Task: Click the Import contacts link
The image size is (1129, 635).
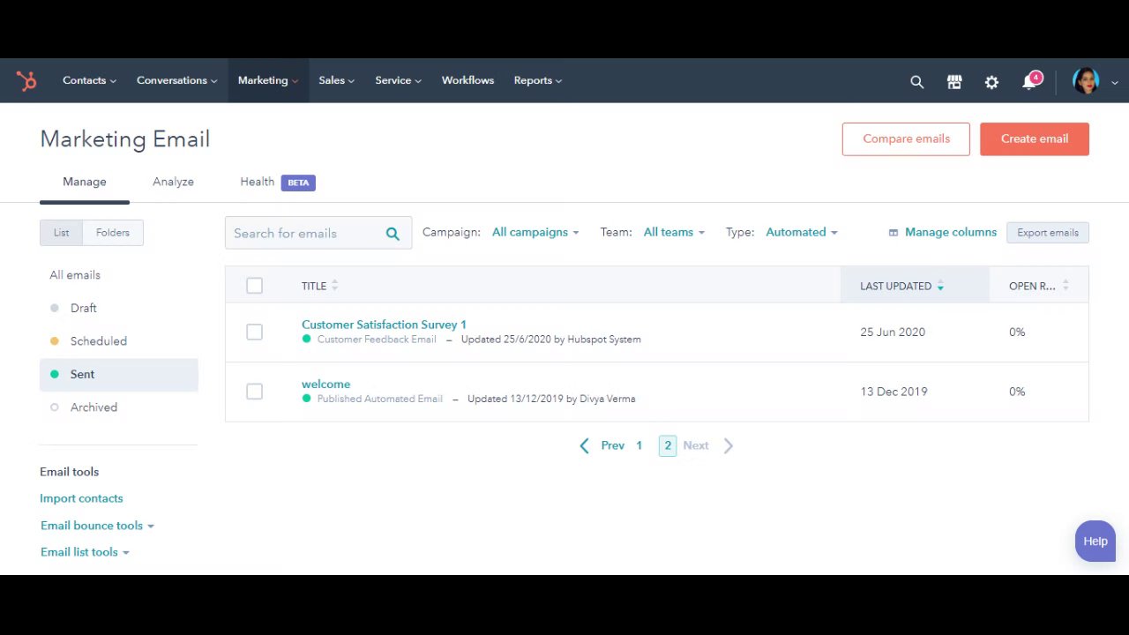Action: coord(81,498)
